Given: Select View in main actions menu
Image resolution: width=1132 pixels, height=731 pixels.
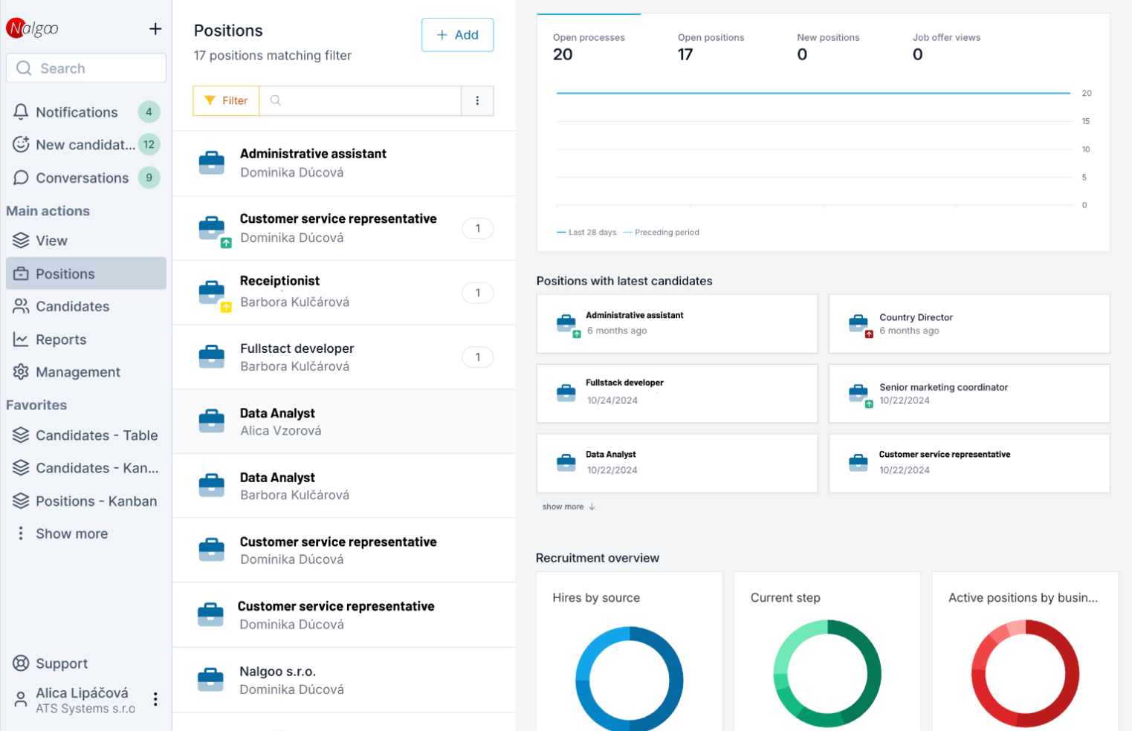Looking at the screenshot, I should point(51,241).
